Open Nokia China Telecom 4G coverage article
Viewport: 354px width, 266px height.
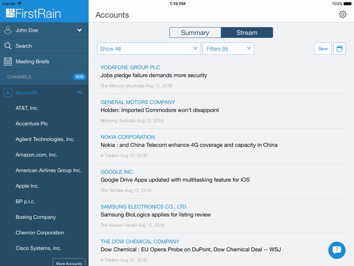[x=189, y=145]
